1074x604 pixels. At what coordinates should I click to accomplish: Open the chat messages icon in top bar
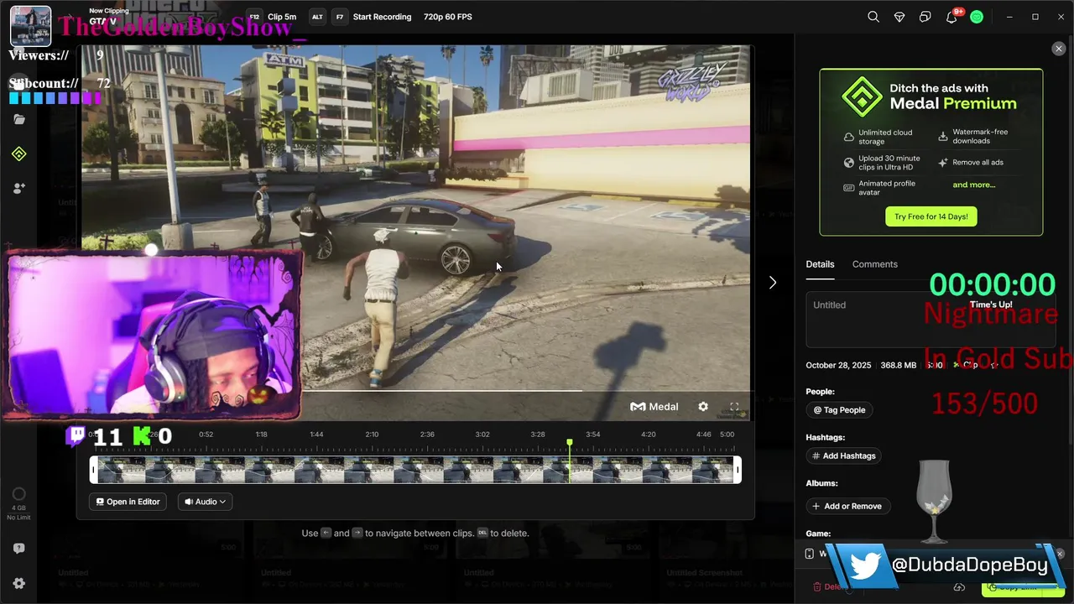tap(925, 17)
